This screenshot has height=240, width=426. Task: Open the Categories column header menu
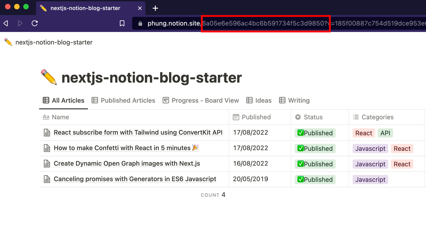pos(387,117)
